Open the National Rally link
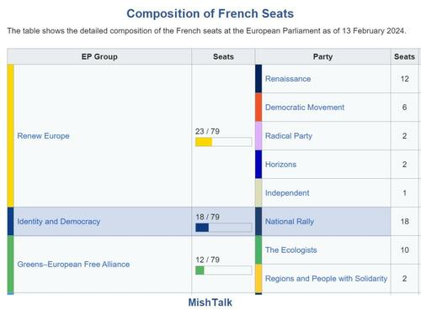421x315 pixels. [290, 222]
